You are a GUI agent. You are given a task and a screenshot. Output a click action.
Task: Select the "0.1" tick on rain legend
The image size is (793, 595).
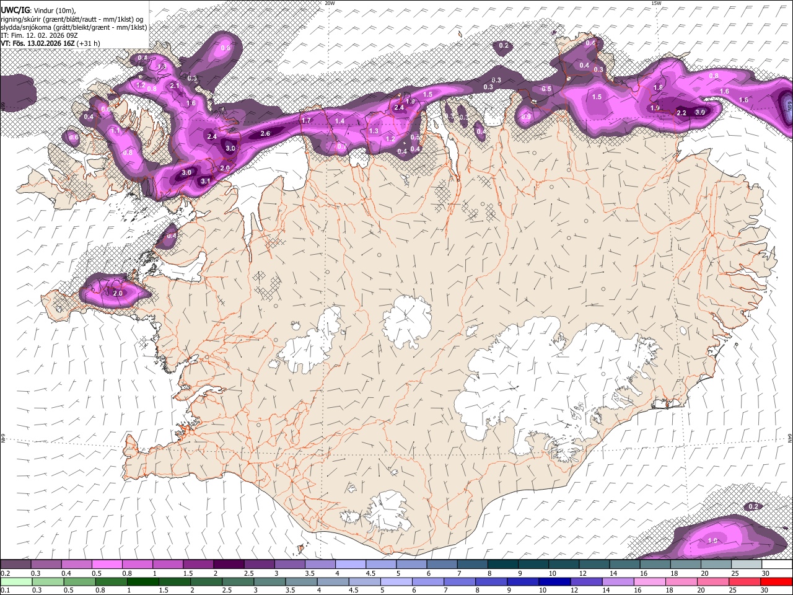6,590
